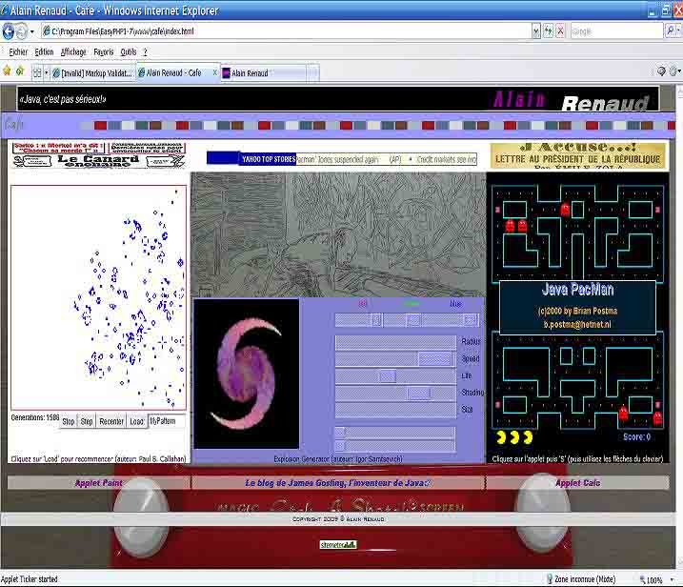Open the Fichier menu
This screenshot has height=587, width=683.
18,51
